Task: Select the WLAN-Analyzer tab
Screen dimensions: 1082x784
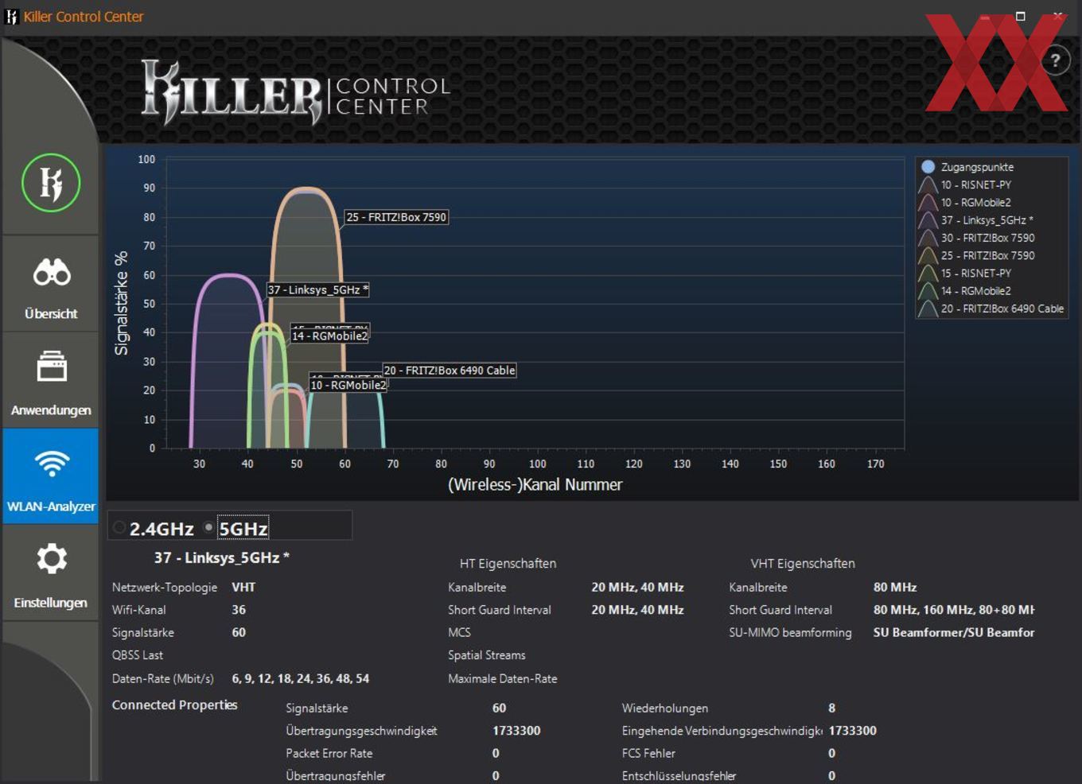Action: click(x=51, y=476)
